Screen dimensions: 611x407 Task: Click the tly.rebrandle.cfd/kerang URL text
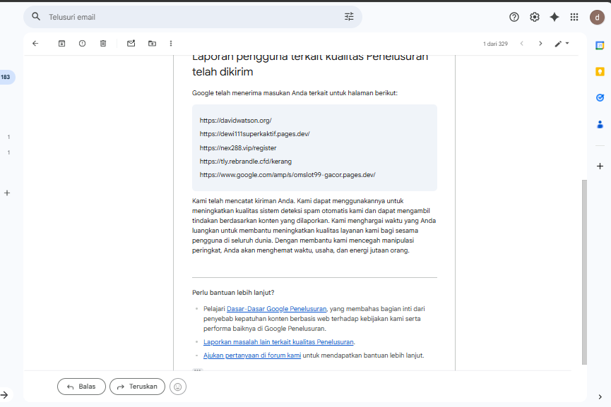click(246, 161)
